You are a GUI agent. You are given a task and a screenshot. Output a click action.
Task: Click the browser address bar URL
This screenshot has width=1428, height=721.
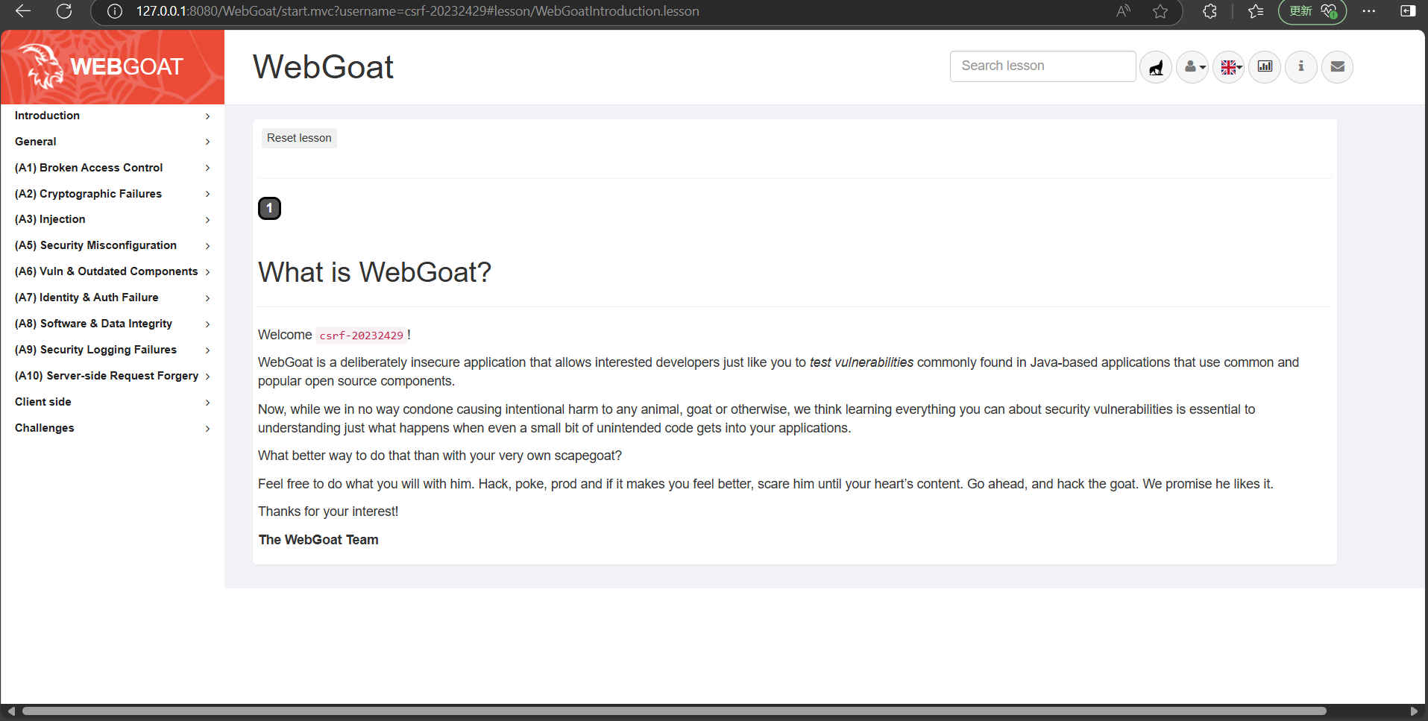tap(418, 11)
